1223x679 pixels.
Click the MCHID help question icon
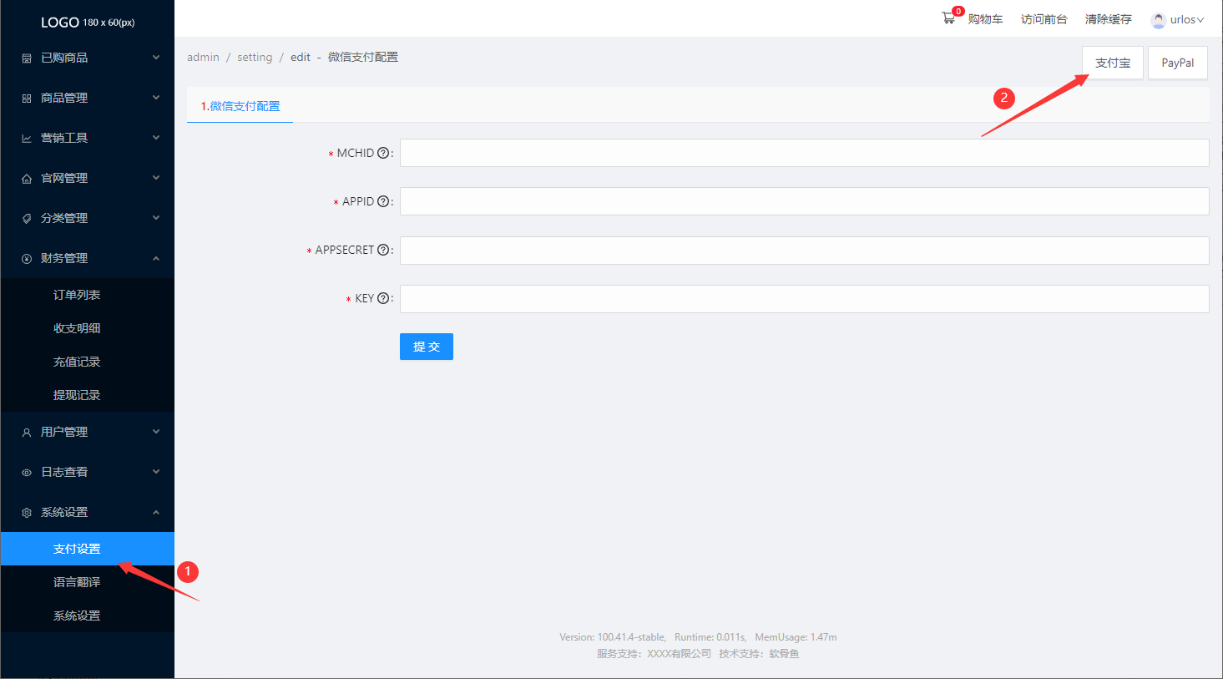coord(383,153)
